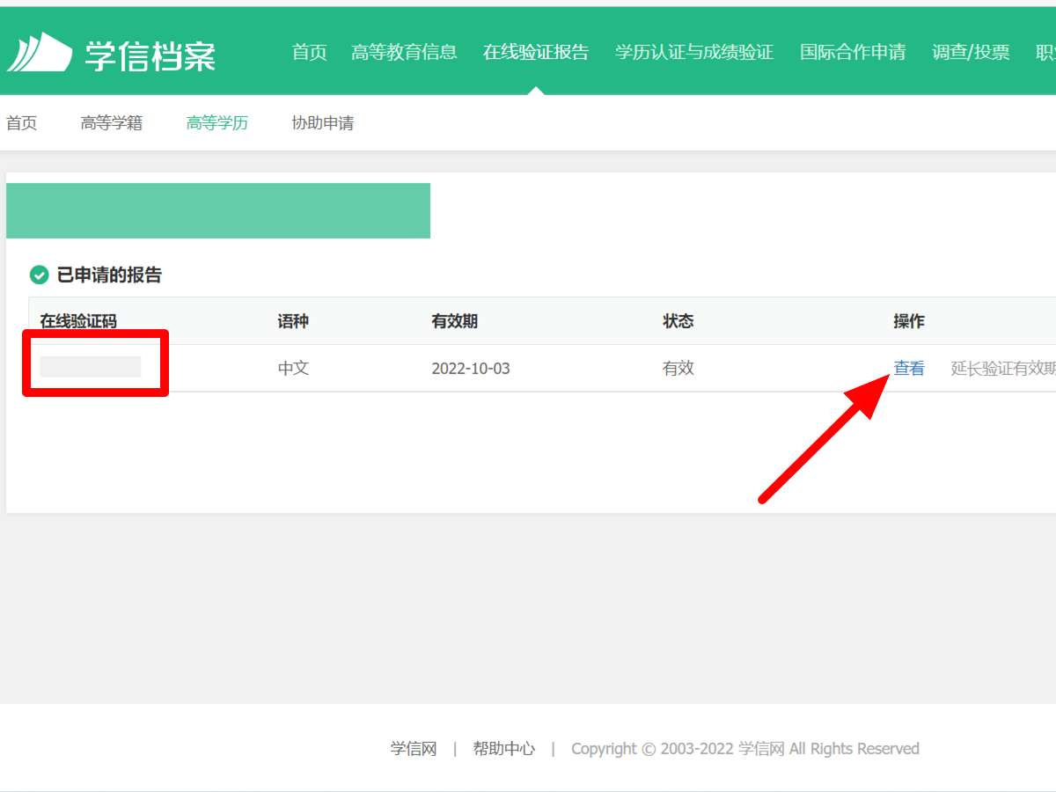
Task: Click the 在线验证码 column header
Action: (x=78, y=321)
